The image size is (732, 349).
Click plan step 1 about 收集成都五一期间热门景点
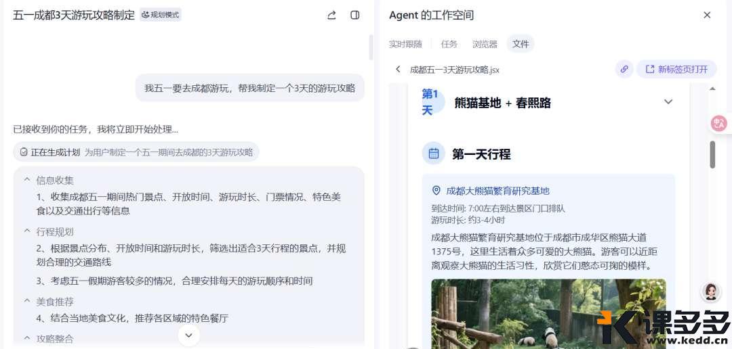click(x=189, y=204)
